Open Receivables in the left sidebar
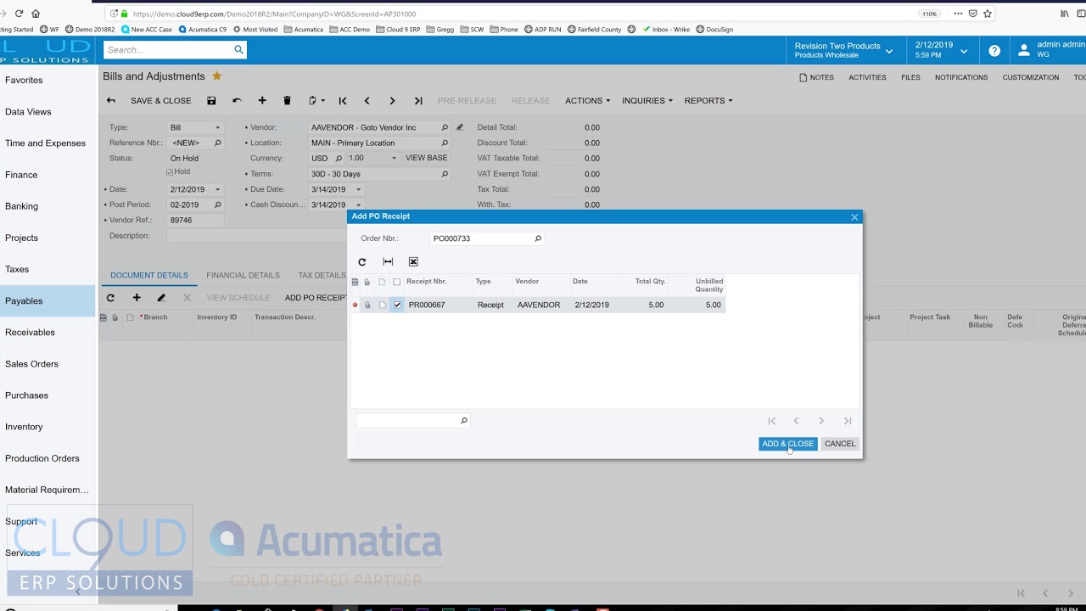Image resolution: width=1086 pixels, height=611 pixels. tap(48, 333)
